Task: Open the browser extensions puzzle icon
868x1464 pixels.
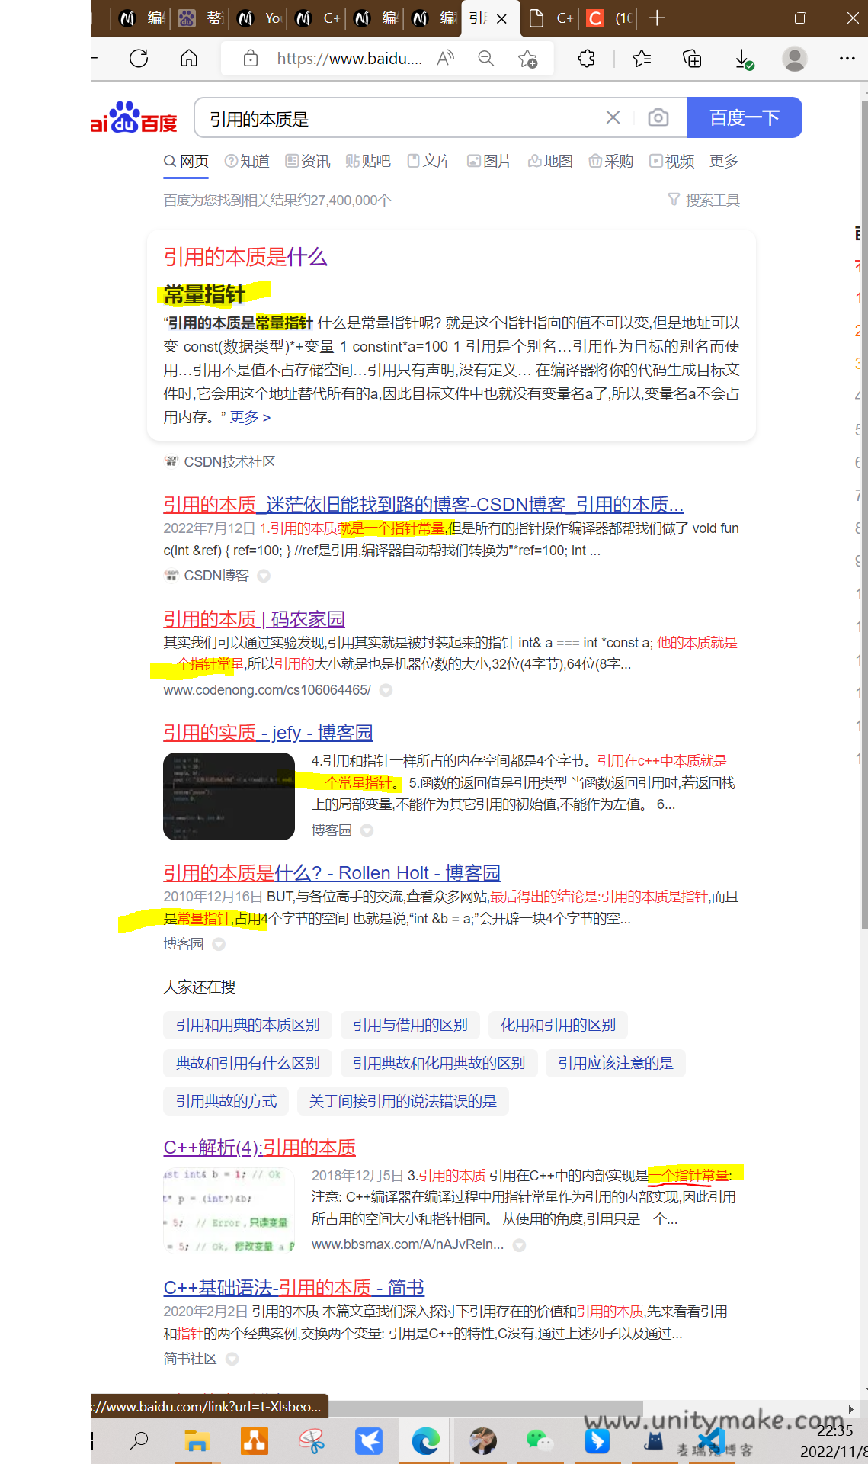Action: point(586,59)
